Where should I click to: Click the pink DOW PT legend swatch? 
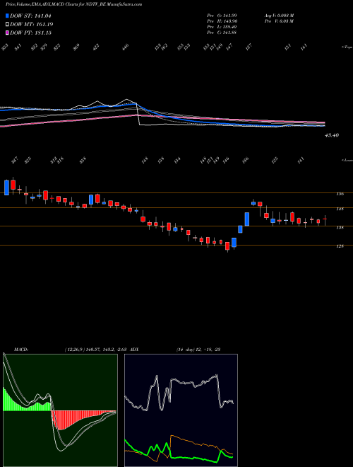pyautogui.click(x=7, y=33)
